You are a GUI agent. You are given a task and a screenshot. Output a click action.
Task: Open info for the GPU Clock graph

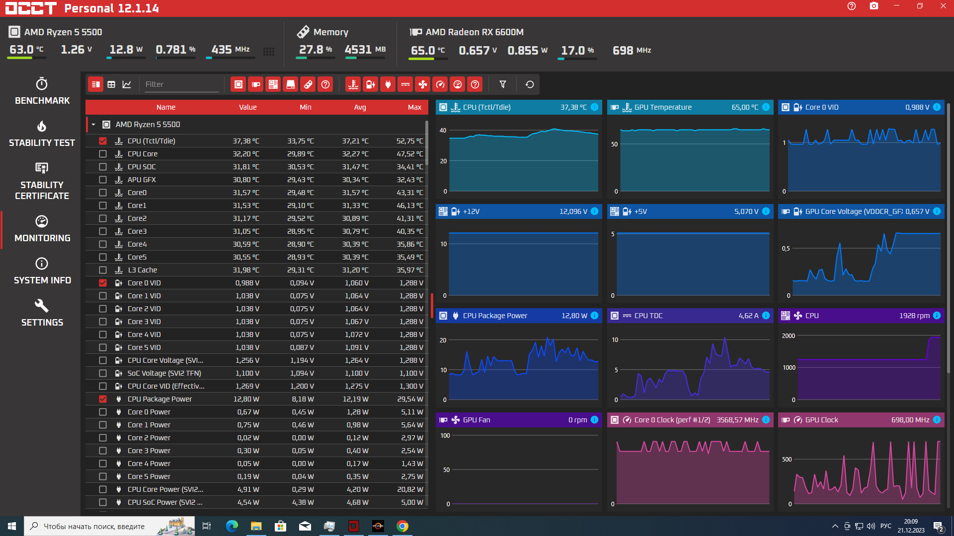937,420
